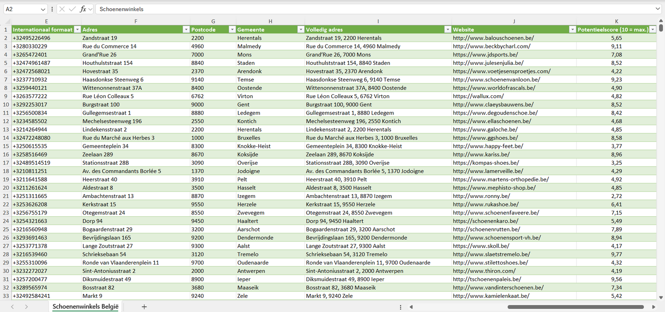Select column J header
The height and width of the screenshot is (312, 665).
[x=514, y=21]
